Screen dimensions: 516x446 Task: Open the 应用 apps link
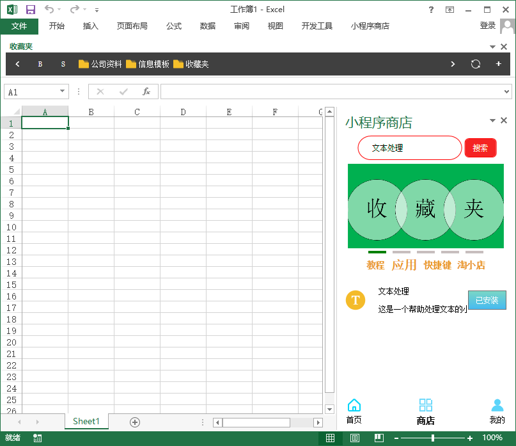(x=404, y=265)
